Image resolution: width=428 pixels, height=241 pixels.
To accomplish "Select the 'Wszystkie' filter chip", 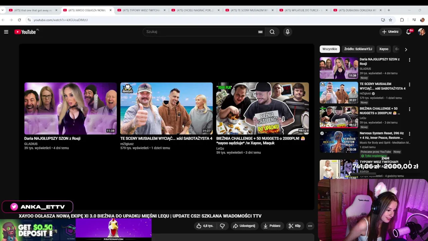I will pos(330,49).
